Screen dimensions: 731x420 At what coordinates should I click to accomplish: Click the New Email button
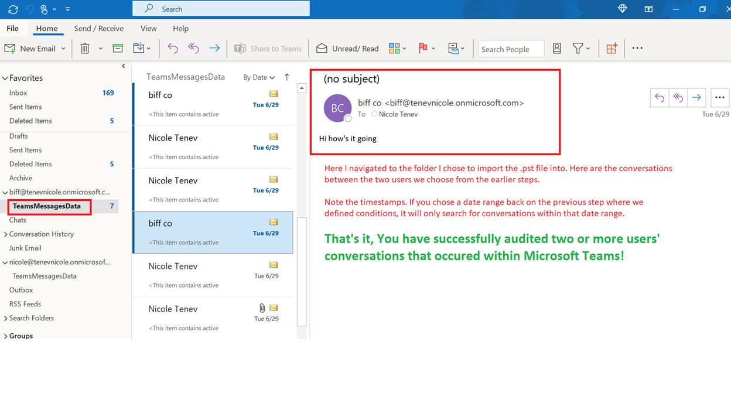(30, 49)
